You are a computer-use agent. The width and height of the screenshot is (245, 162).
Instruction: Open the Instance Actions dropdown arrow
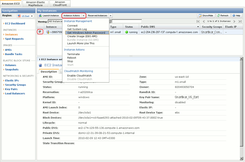(x=83, y=16)
